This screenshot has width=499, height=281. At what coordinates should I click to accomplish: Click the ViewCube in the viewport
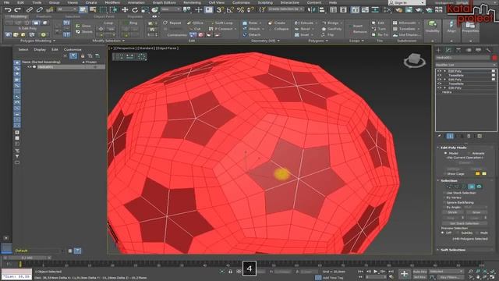415,60
